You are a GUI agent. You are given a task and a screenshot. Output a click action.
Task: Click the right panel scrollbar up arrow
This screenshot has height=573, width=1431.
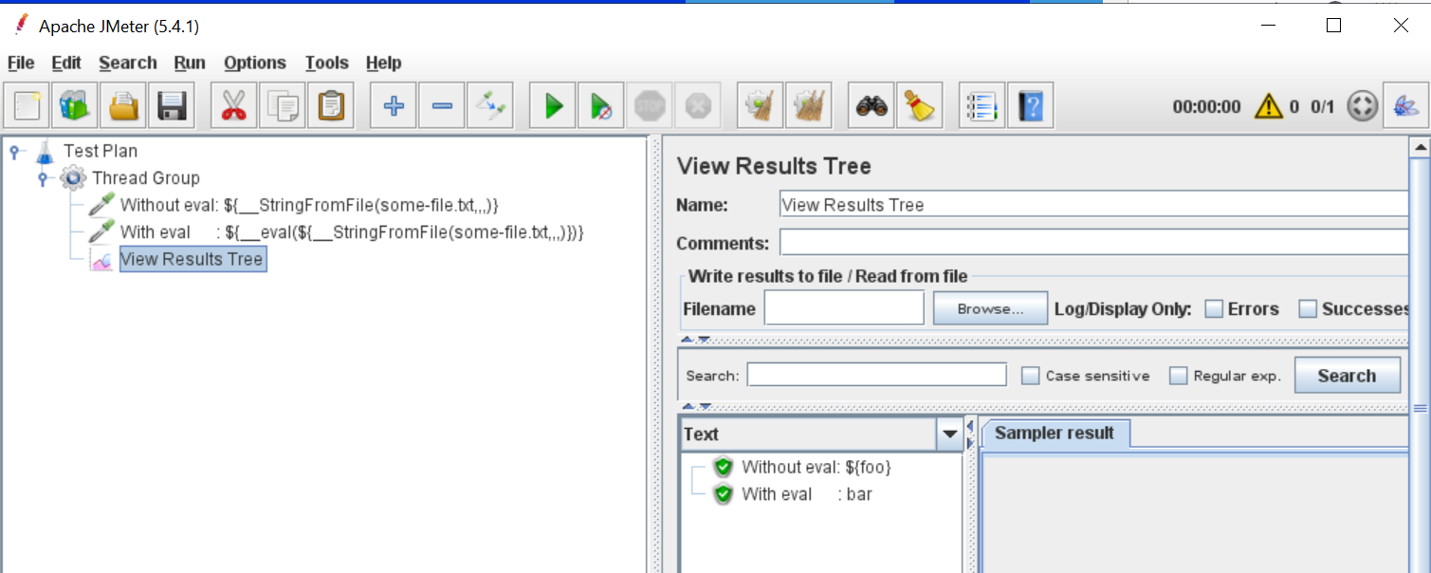pyautogui.click(x=1420, y=147)
